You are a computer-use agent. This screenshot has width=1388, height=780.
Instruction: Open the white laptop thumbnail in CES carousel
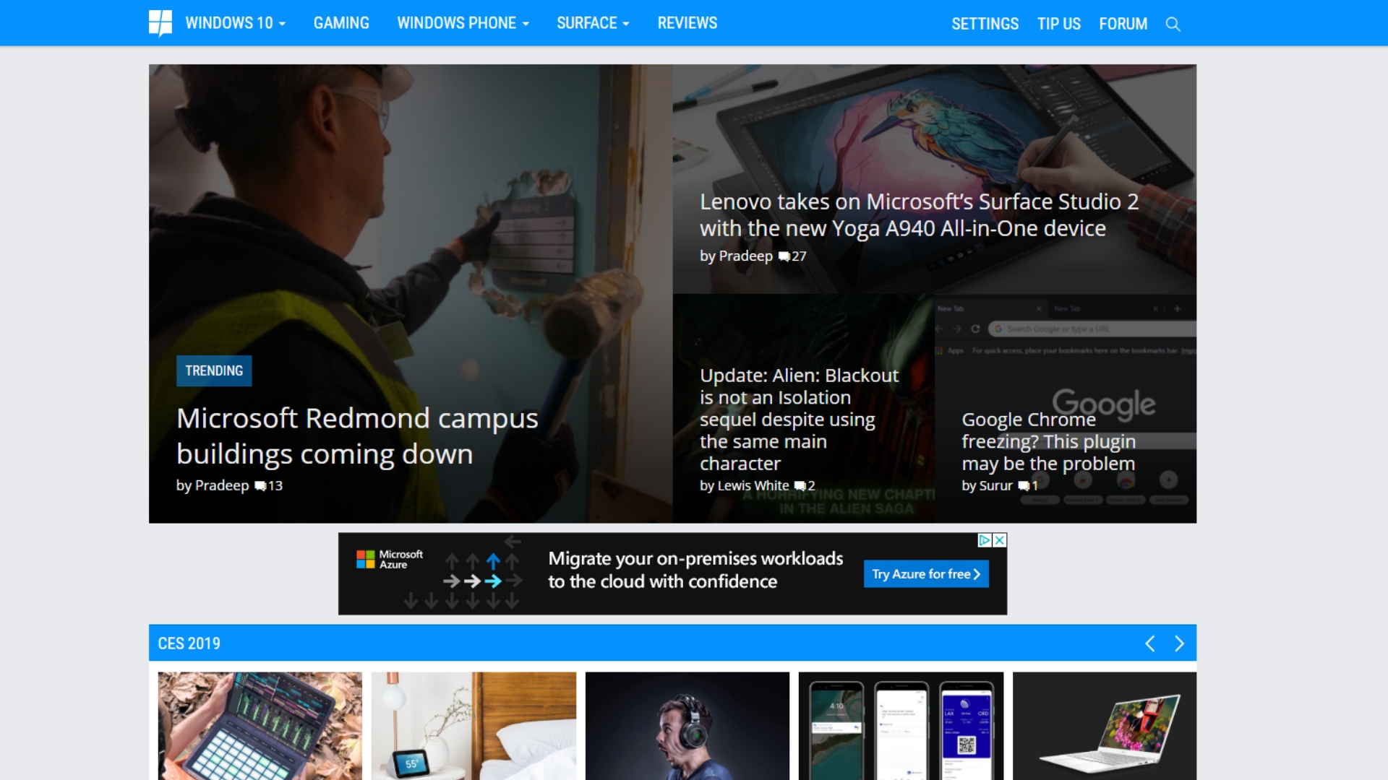click(x=1104, y=726)
